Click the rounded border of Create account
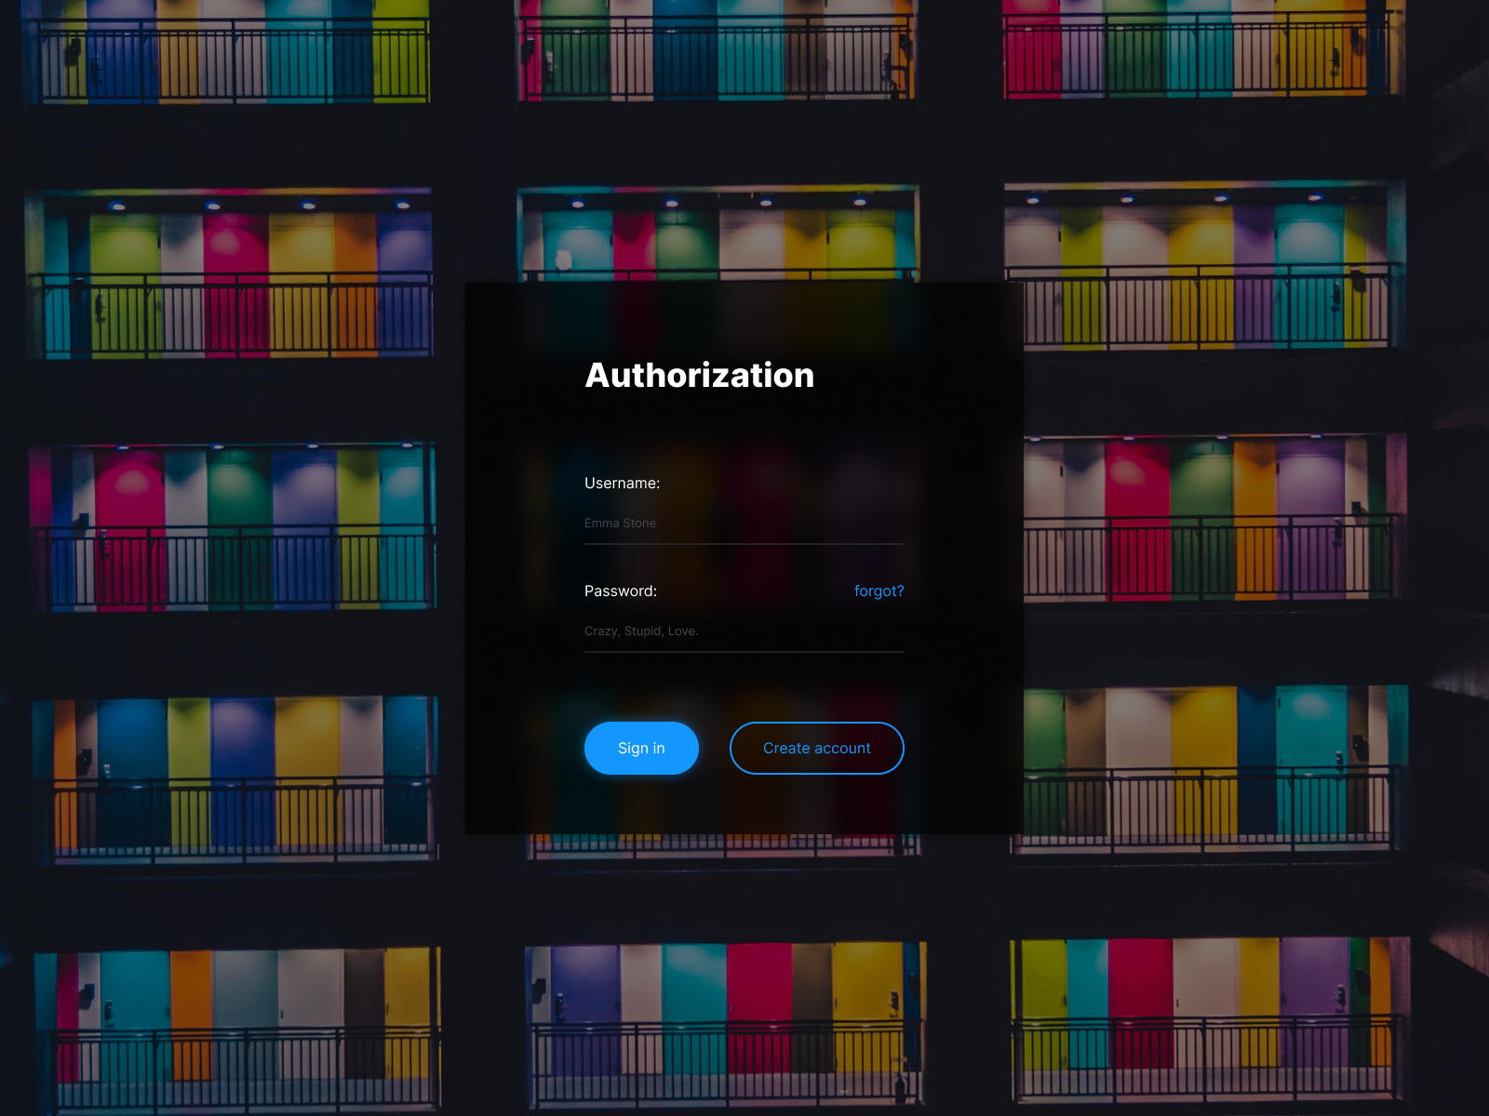Image resolution: width=1489 pixels, height=1116 pixels. [816, 724]
